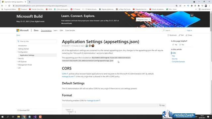
Task: Click the Sign in link
Action: pos(189,30)
